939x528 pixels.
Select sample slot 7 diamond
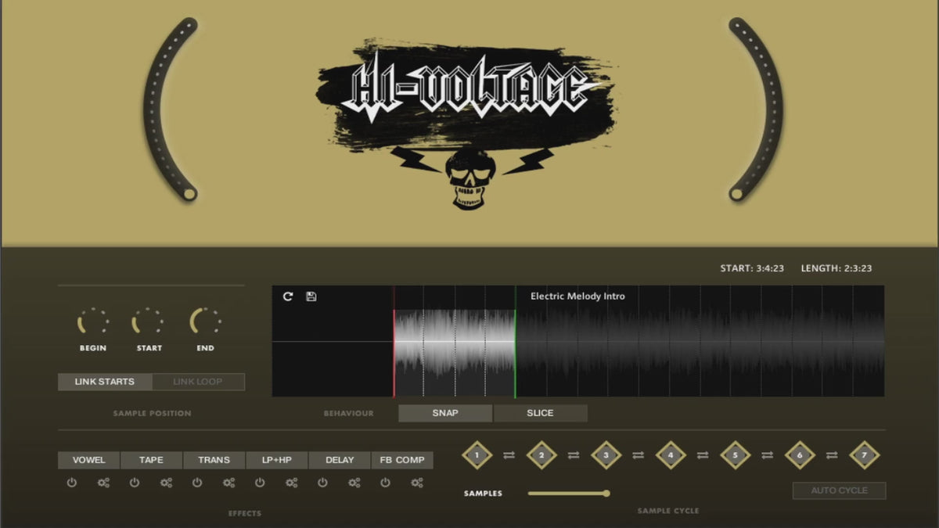pos(864,454)
